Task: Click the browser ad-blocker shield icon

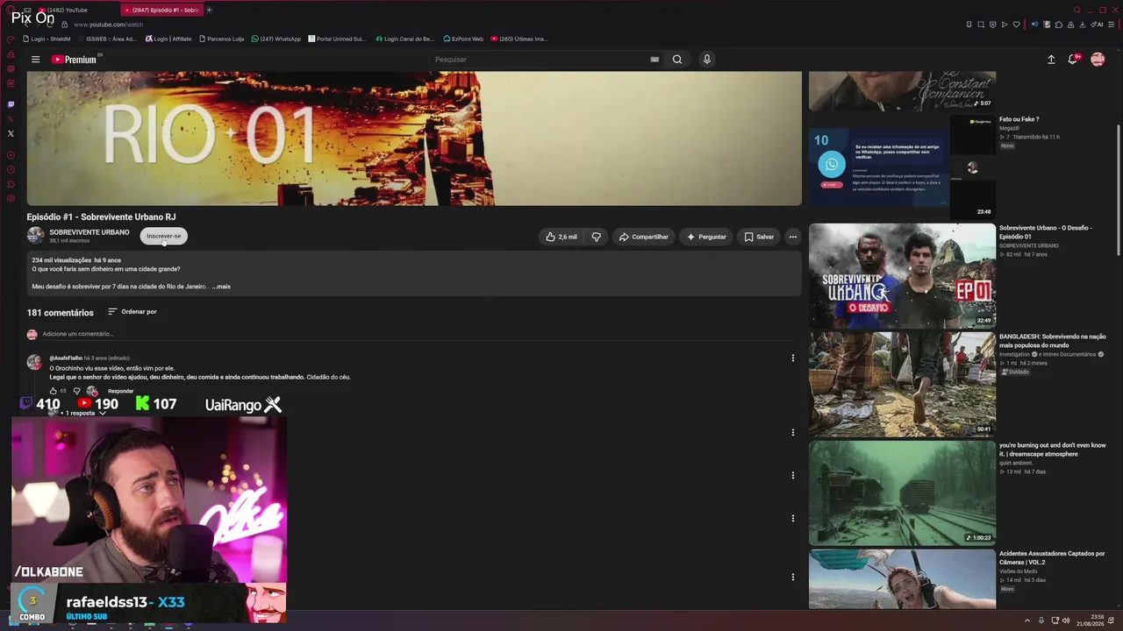Action: tap(993, 25)
